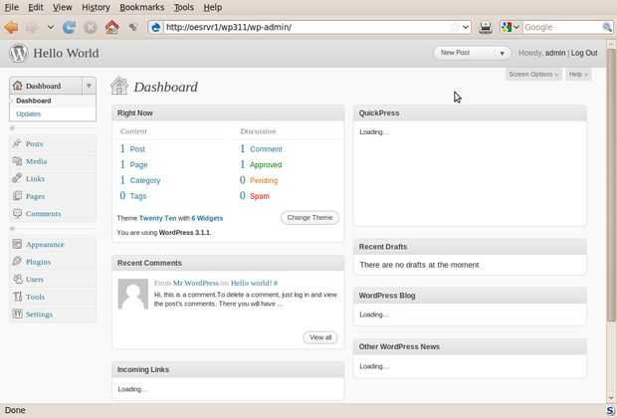Open the Tools menu in menu bar
The height and width of the screenshot is (418, 617).
[x=184, y=7]
